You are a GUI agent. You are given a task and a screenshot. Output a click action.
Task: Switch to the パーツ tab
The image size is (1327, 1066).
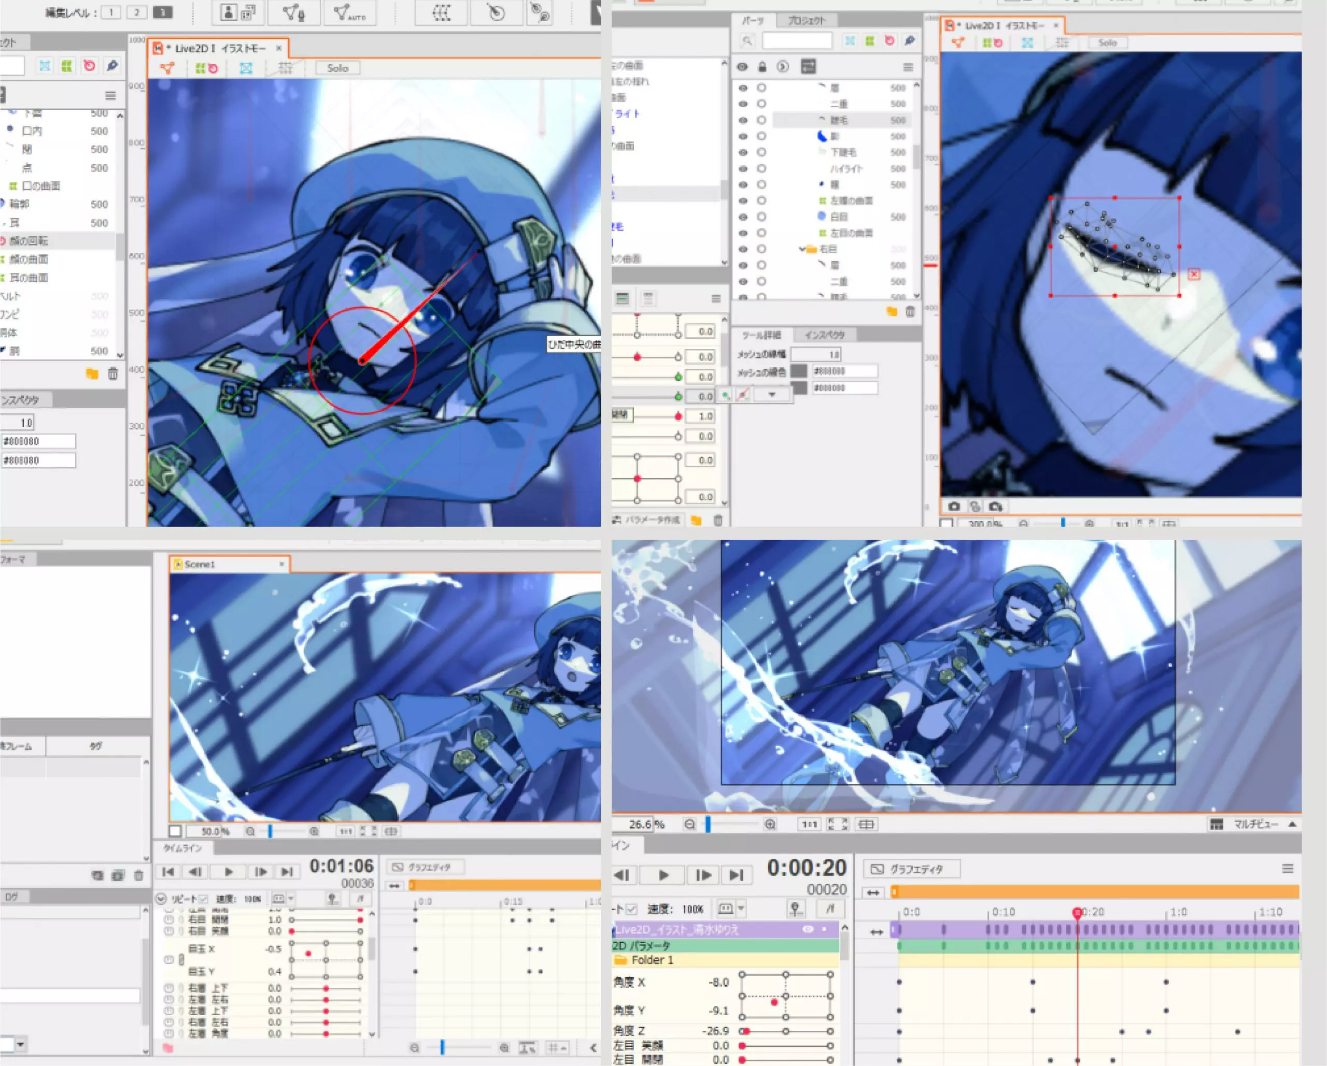(752, 20)
